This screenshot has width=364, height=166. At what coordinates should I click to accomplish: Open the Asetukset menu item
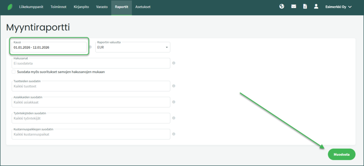coord(143,7)
